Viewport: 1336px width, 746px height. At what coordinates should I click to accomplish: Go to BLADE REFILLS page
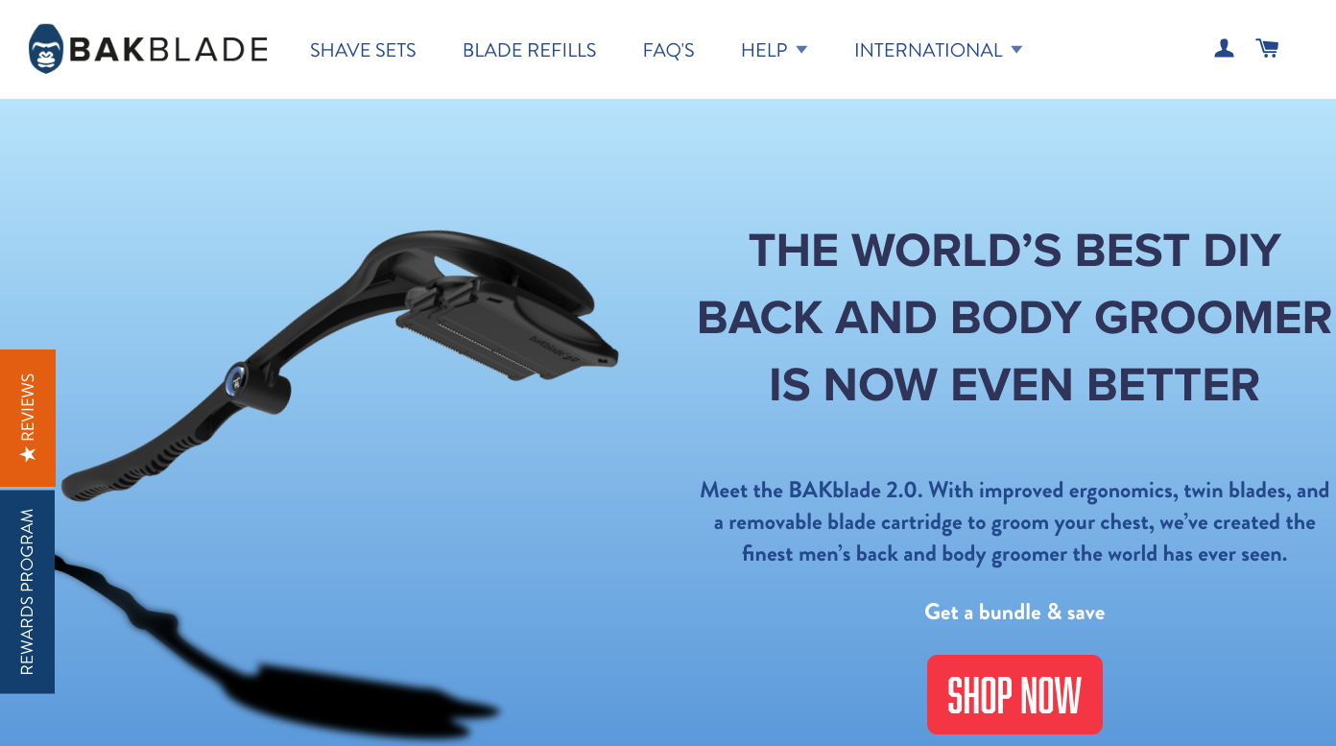[529, 50]
